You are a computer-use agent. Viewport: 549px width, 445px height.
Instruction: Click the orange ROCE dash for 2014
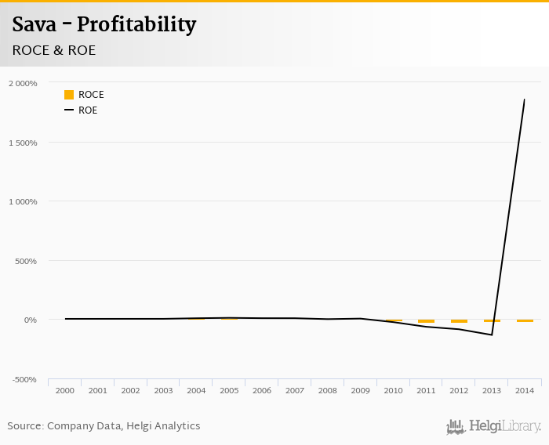coord(525,320)
